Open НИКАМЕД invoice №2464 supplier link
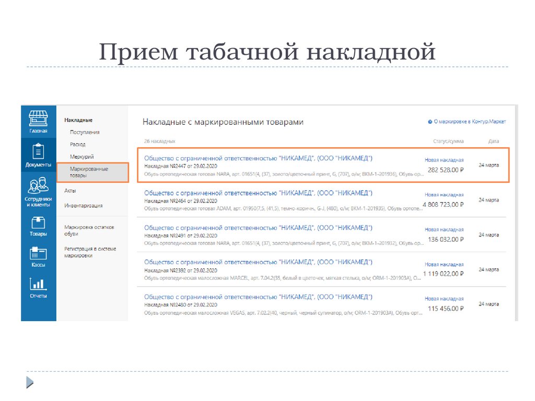Screen dimensions: 535x401 point(258,193)
